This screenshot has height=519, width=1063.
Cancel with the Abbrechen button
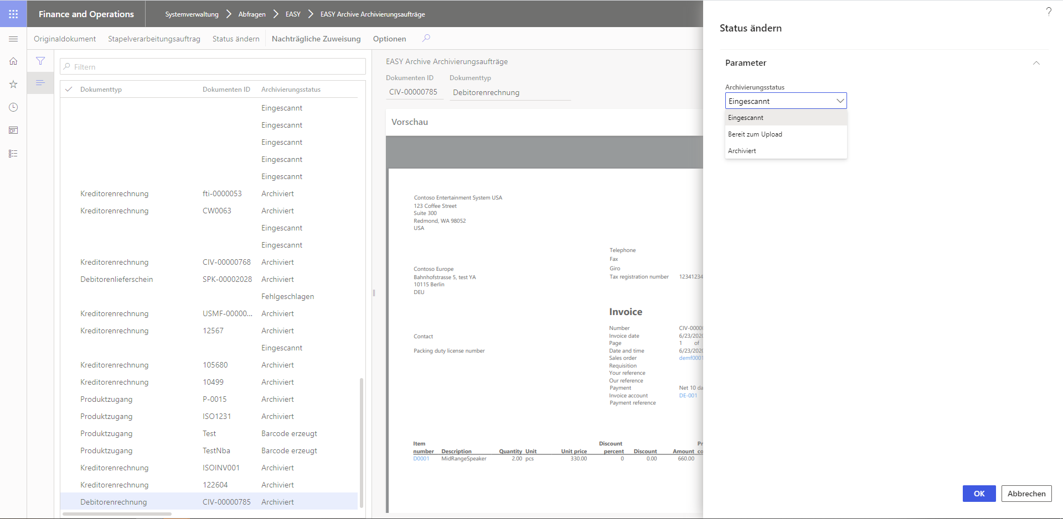click(x=1026, y=494)
